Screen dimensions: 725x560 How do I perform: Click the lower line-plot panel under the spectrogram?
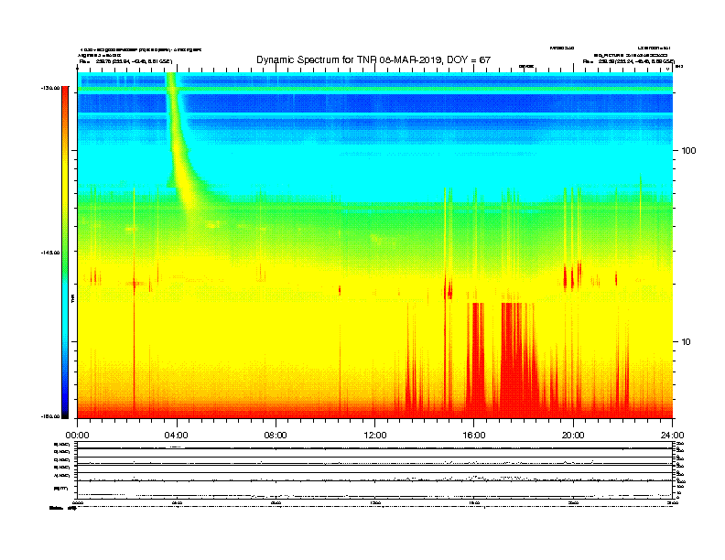point(375,470)
